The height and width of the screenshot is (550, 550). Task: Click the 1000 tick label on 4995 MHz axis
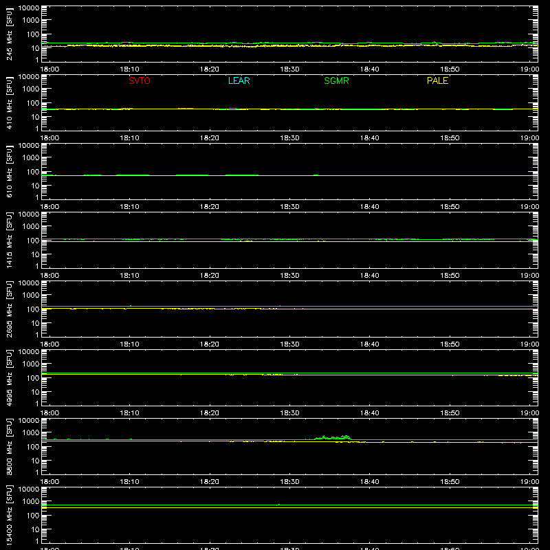[x=31, y=364]
